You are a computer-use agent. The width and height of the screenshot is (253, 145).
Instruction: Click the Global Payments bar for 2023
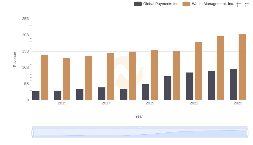coord(233,85)
